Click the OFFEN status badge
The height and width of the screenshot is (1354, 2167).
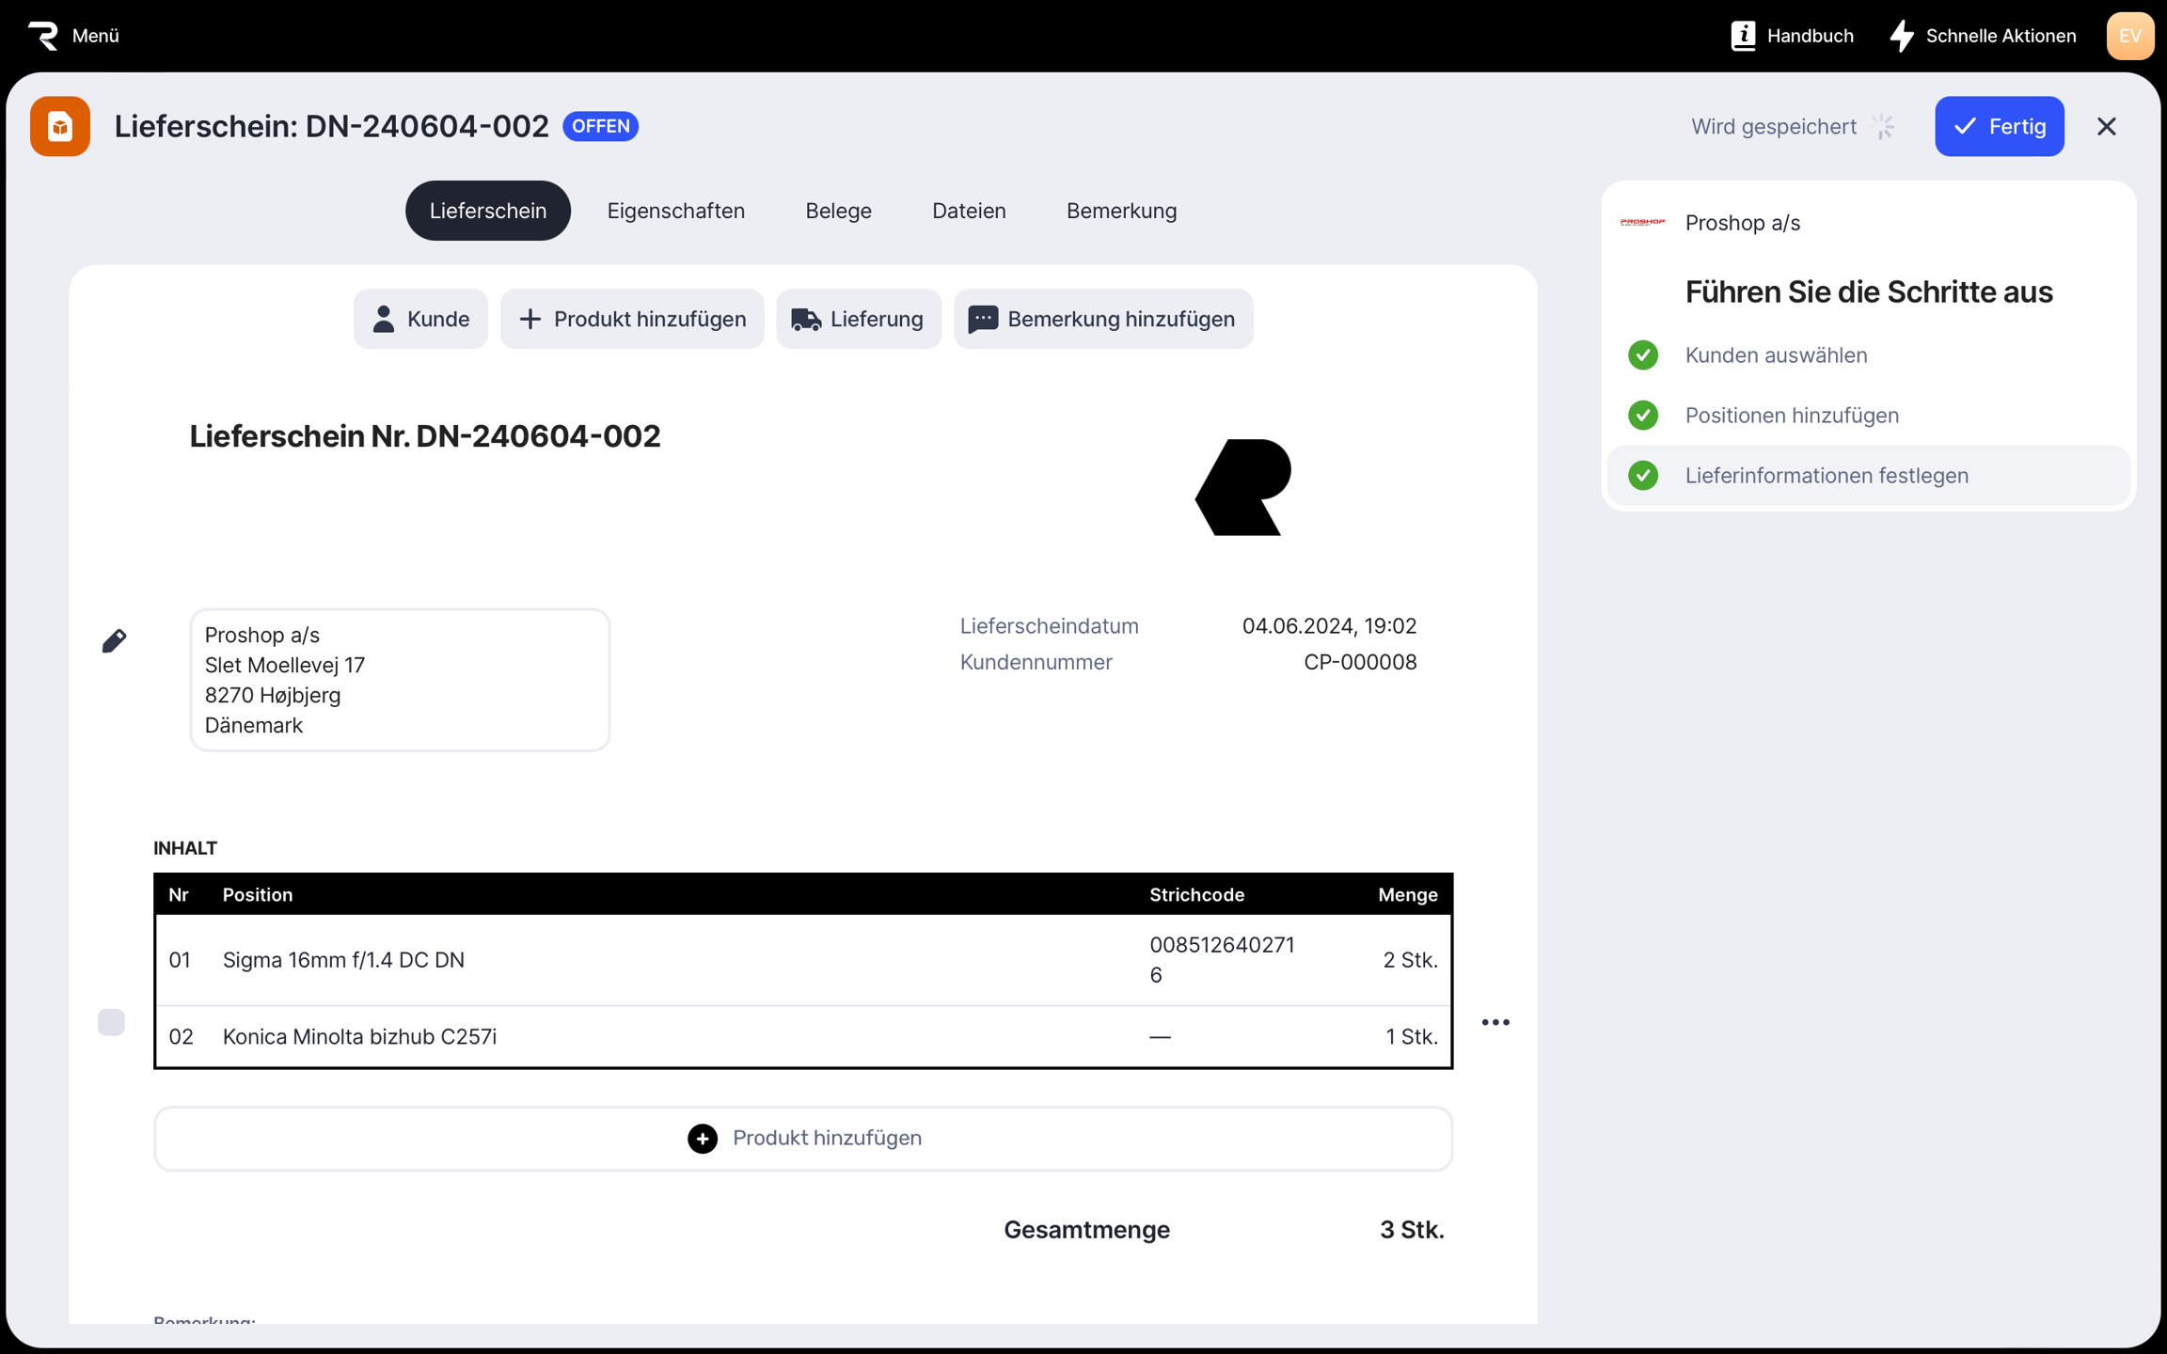(600, 126)
